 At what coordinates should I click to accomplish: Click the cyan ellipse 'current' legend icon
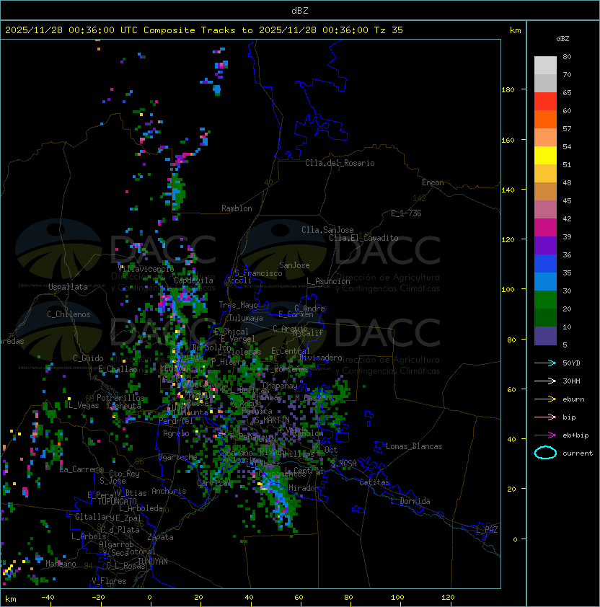pos(545,453)
